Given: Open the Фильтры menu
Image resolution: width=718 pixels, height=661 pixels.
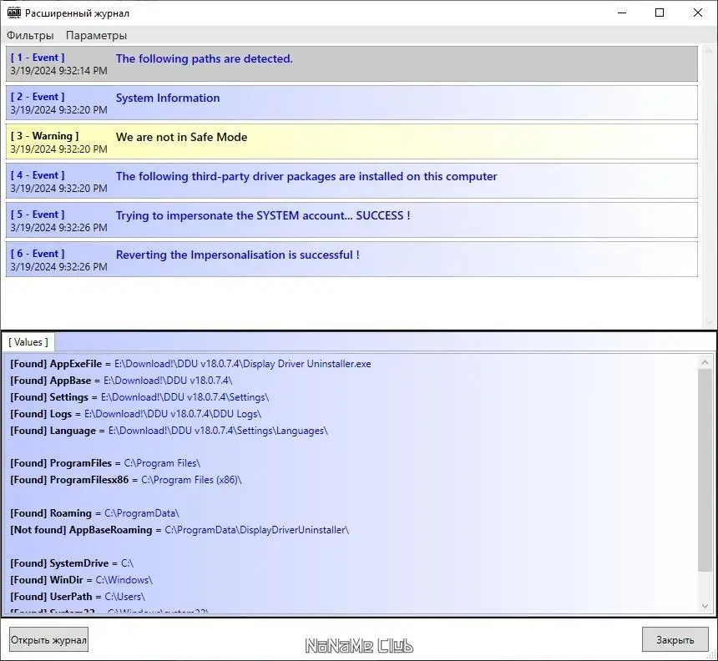Looking at the screenshot, I should coord(30,35).
